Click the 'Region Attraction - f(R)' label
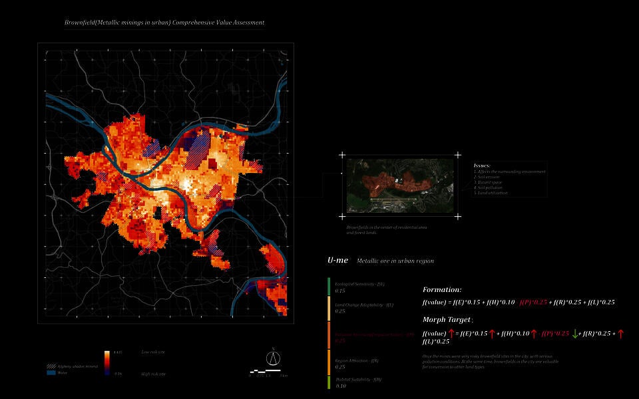This screenshot has height=399, width=639. (357, 360)
